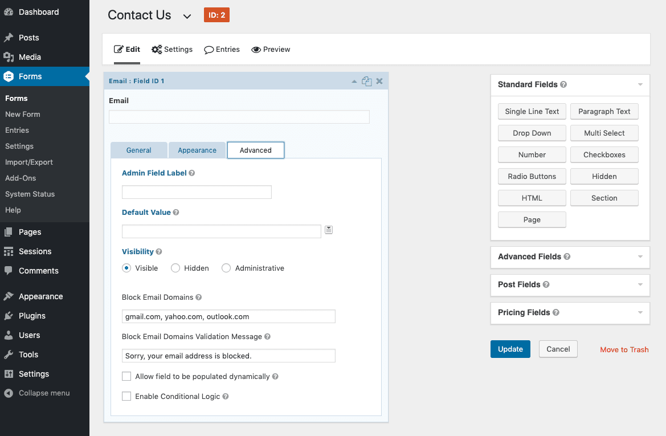Viewport: 666px width, 436px height.
Task: Click the Pages icon in sidebar
Action: pos(9,232)
